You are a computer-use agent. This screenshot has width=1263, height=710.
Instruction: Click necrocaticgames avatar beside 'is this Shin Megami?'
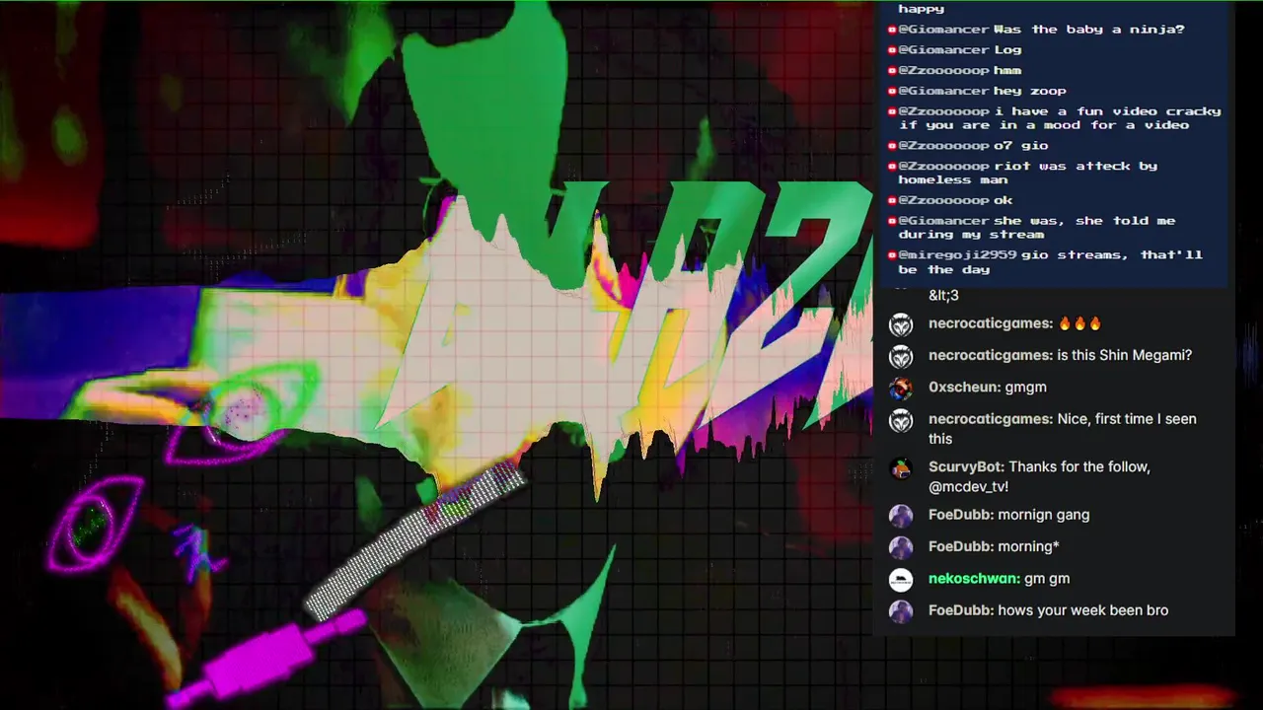click(x=901, y=356)
